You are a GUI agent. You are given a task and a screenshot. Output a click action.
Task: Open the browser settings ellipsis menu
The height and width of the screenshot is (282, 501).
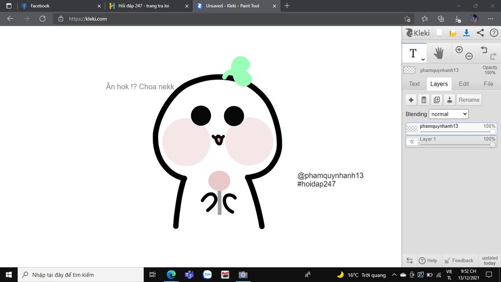(490, 19)
